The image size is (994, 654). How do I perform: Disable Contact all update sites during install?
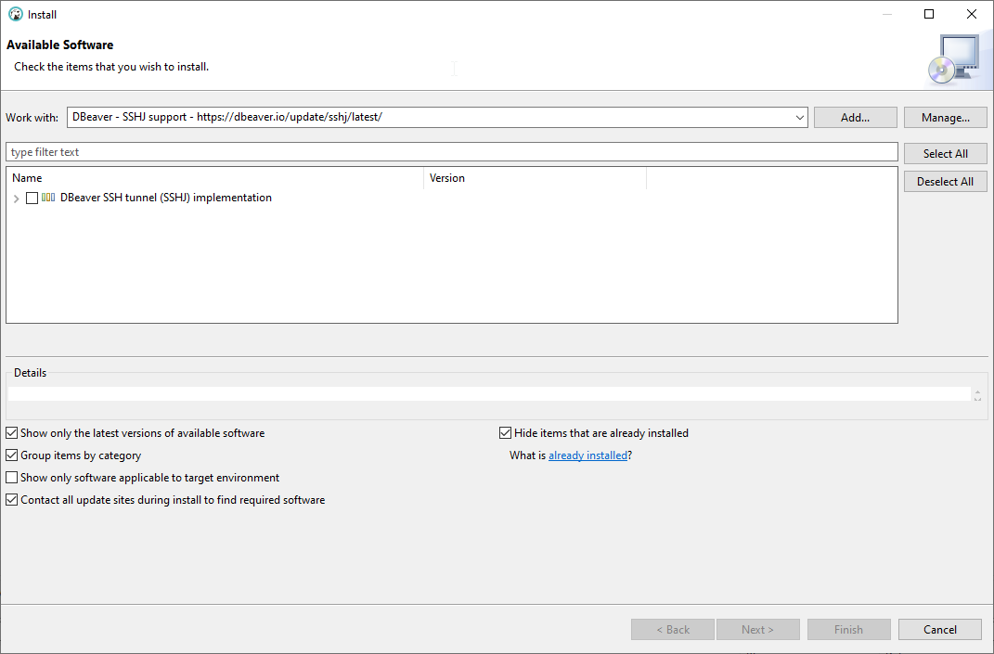coord(10,499)
